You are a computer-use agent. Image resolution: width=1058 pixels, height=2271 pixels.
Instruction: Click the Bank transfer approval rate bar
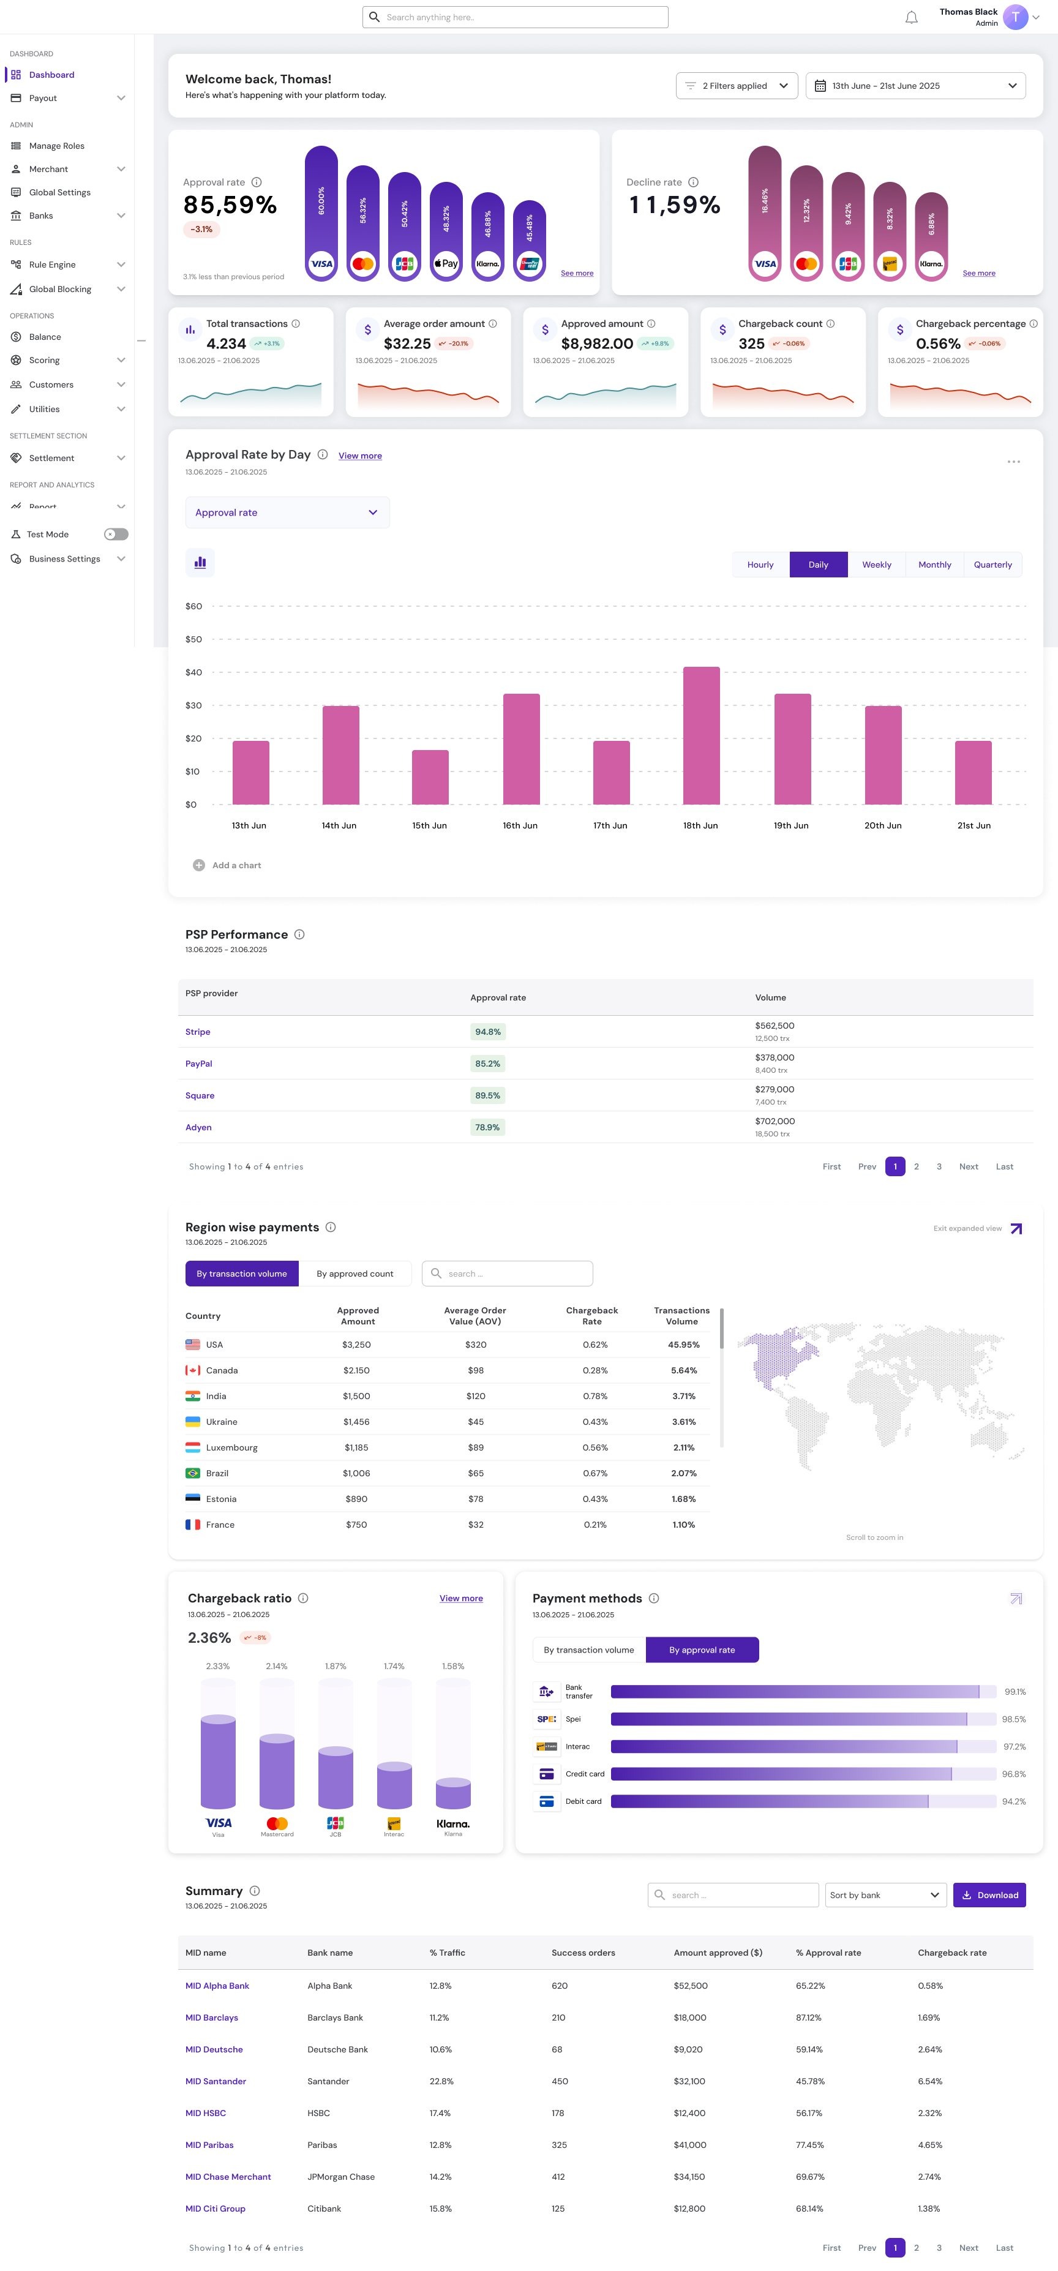803,1692
